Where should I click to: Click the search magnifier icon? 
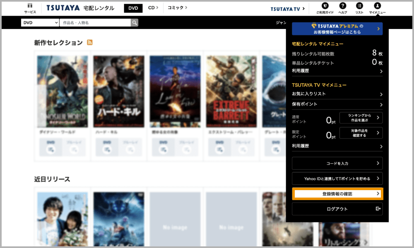pos(135,23)
